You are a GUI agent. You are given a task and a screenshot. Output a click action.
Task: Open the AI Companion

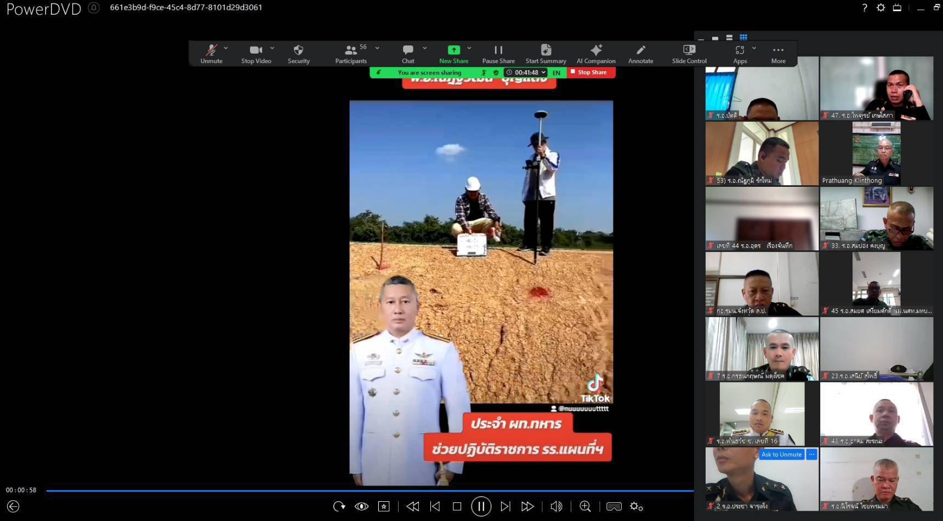(x=596, y=54)
